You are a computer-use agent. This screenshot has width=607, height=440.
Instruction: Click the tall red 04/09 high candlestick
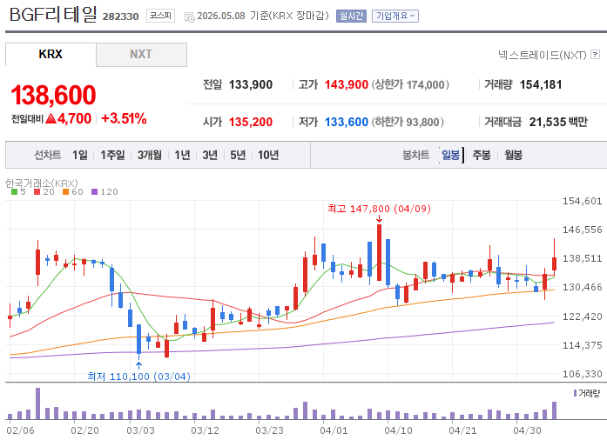click(x=379, y=252)
